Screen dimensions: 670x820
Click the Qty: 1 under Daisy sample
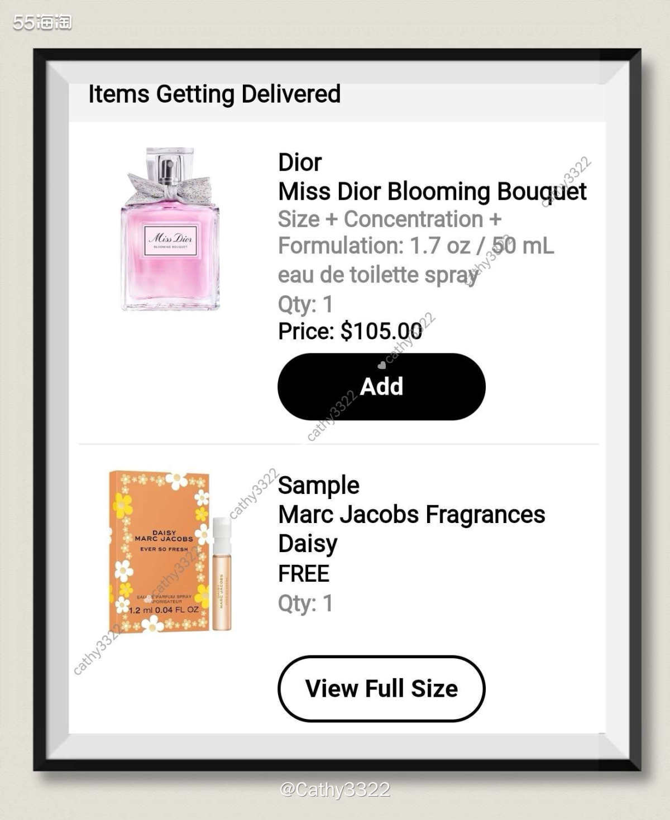point(305,603)
